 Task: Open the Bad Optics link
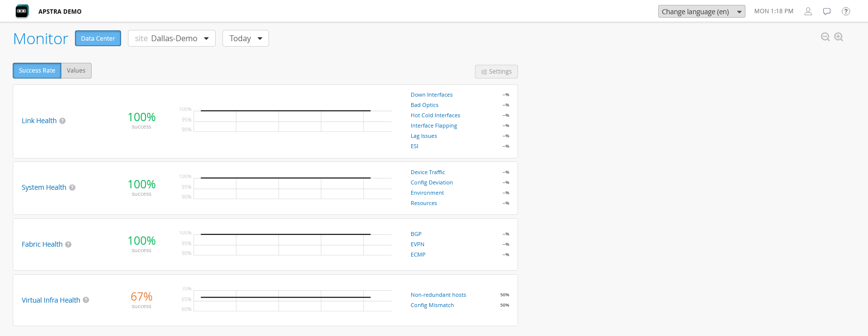[424, 105]
